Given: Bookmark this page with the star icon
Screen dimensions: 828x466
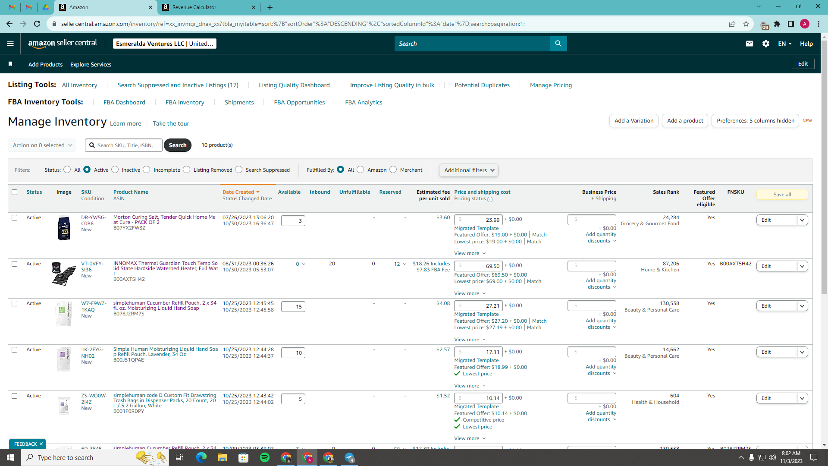Looking at the screenshot, I should (x=746, y=24).
